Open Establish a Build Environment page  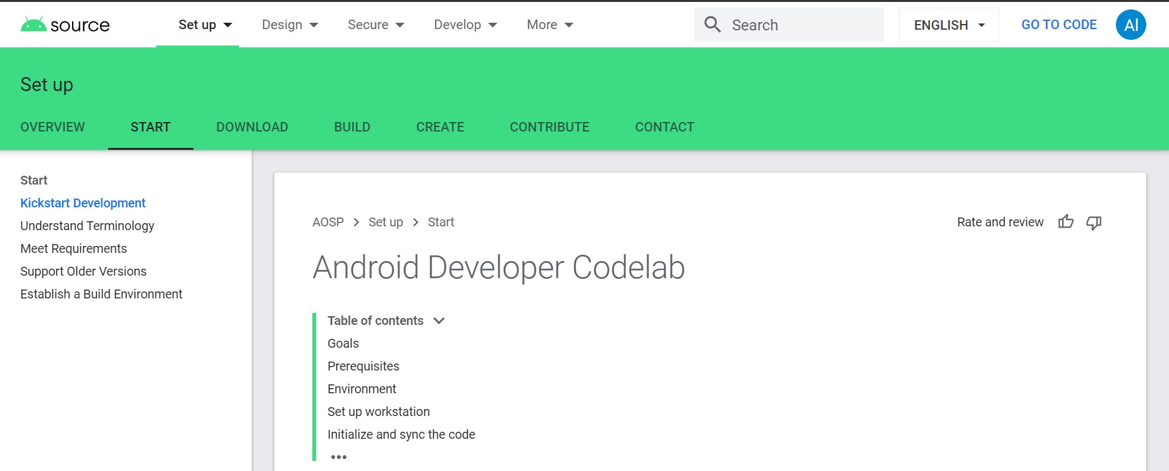coord(101,294)
